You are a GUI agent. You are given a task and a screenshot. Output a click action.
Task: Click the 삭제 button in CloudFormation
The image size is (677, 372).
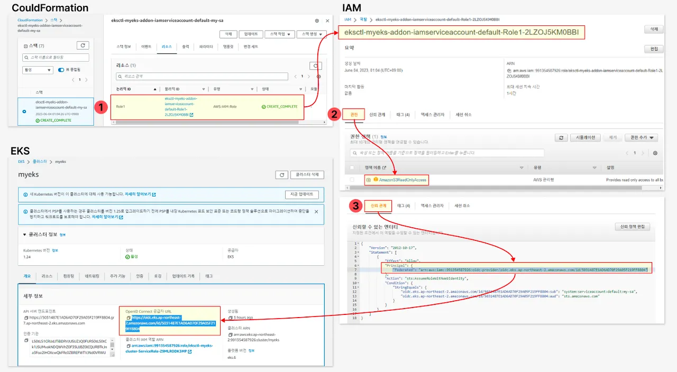tap(228, 34)
